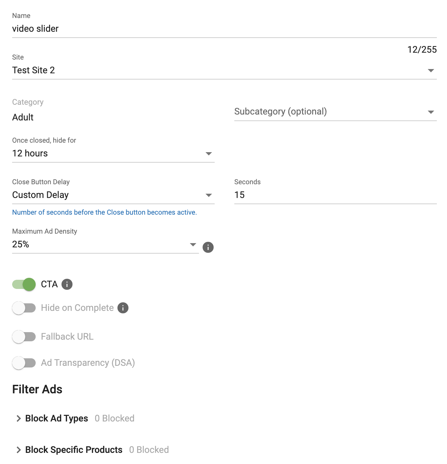Click the info icon beside CTA
This screenshot has width=447, height=464.
[x=67, y=284]
